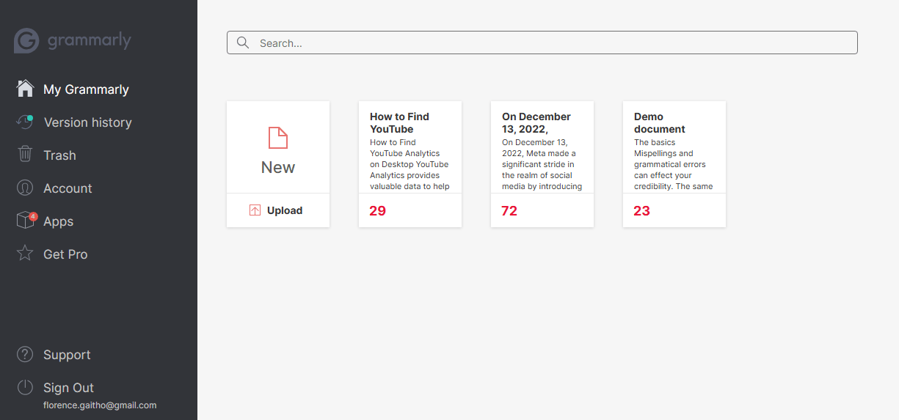Click the grammarly wordmark text
The image size is (899, 420).
[90, 41]
